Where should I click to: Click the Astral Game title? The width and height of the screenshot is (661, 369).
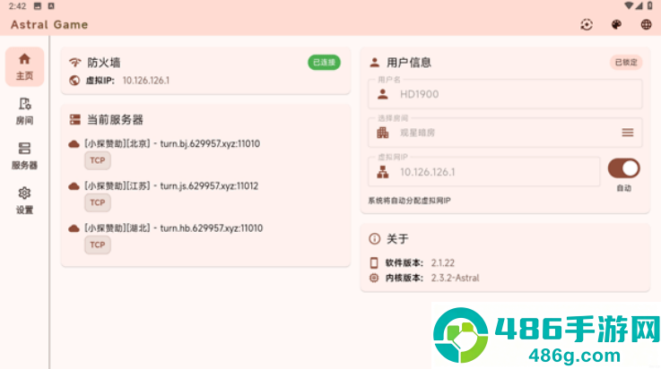coord(49,25)
